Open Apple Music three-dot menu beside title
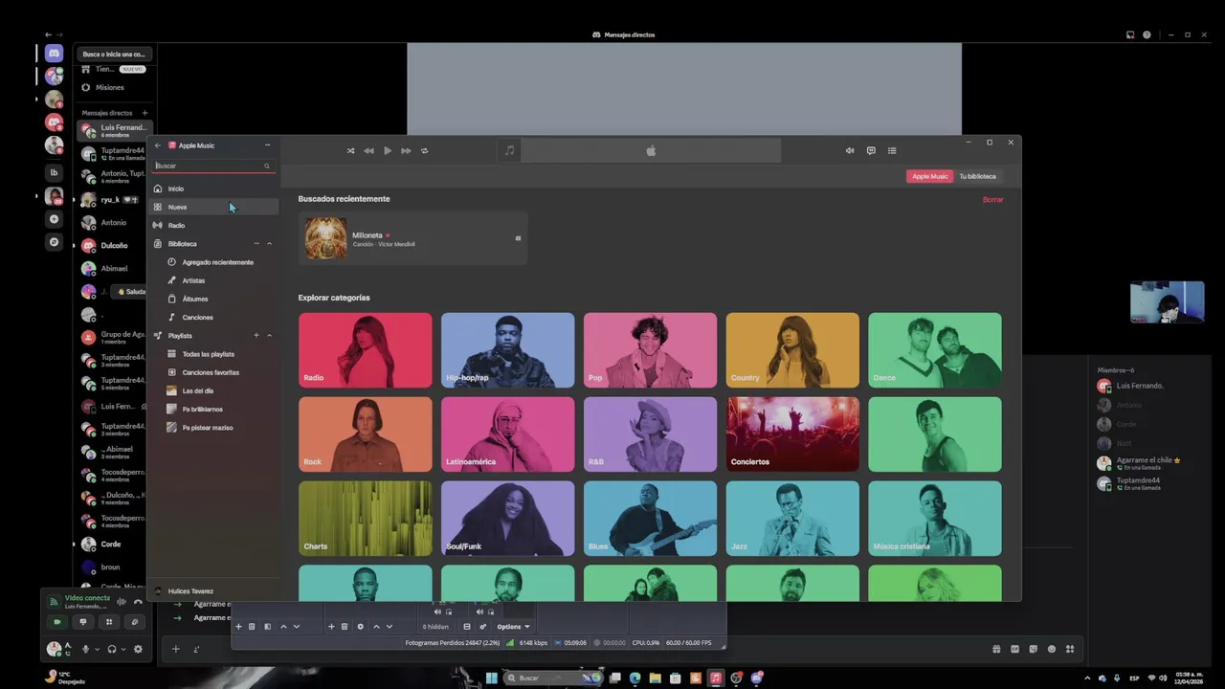Viewport: 1225px width, 689px height. (267, 145)
